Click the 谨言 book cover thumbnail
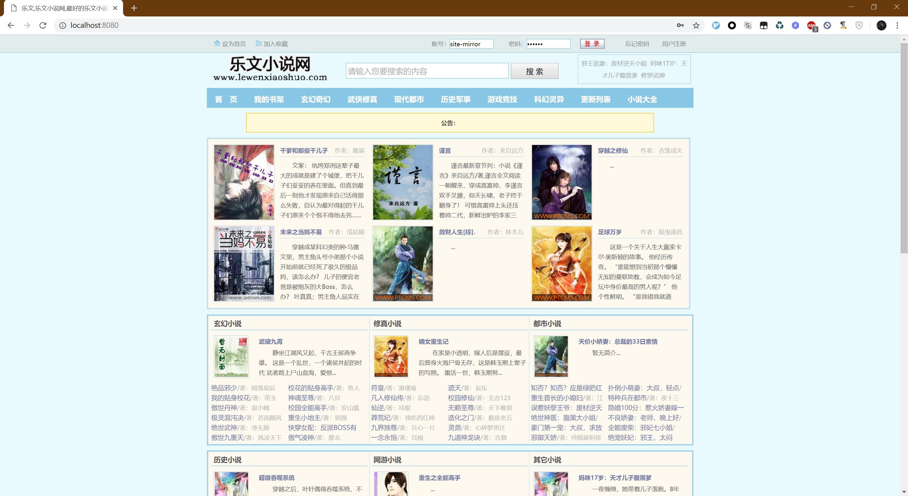 point(403,182)
